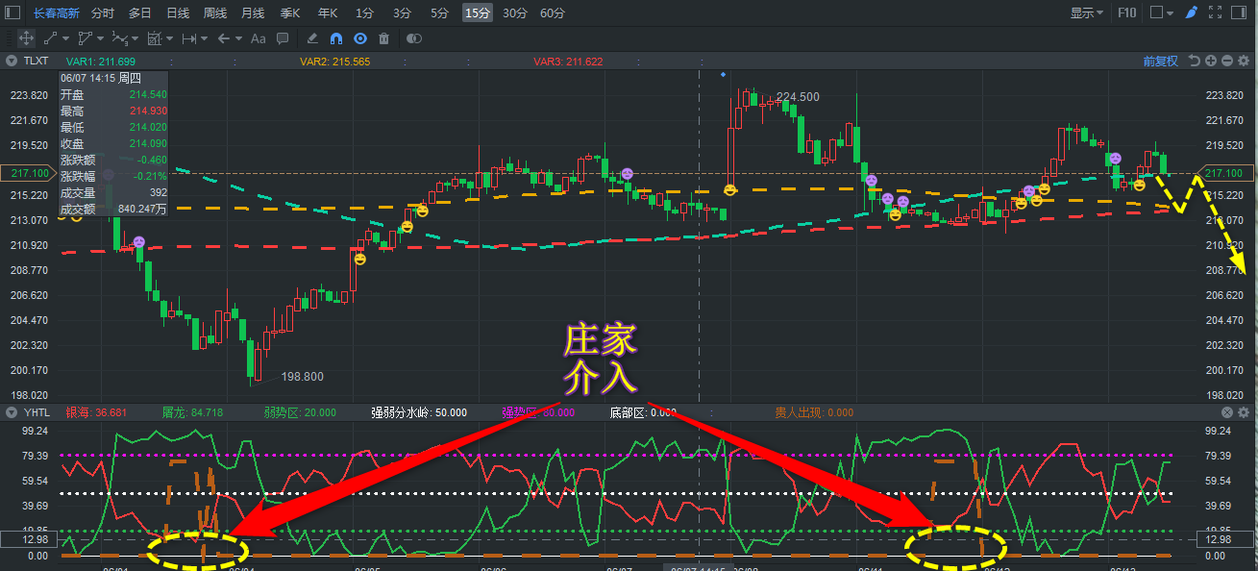The width and height of the screenshot is (1258, 571).
Task: Select the crosshair pan tool
Action: [x=25, y=38]
